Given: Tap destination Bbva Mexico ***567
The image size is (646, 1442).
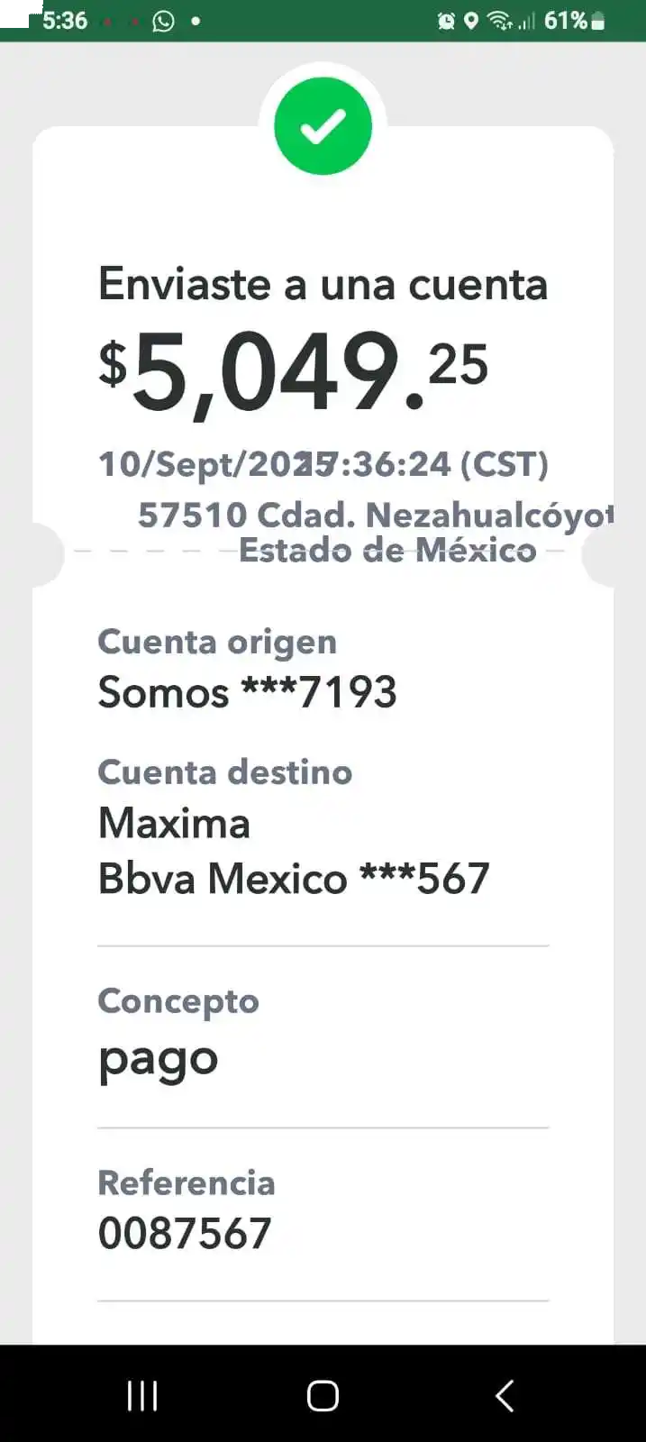Looking at the screenshot, I should (294, 879).
